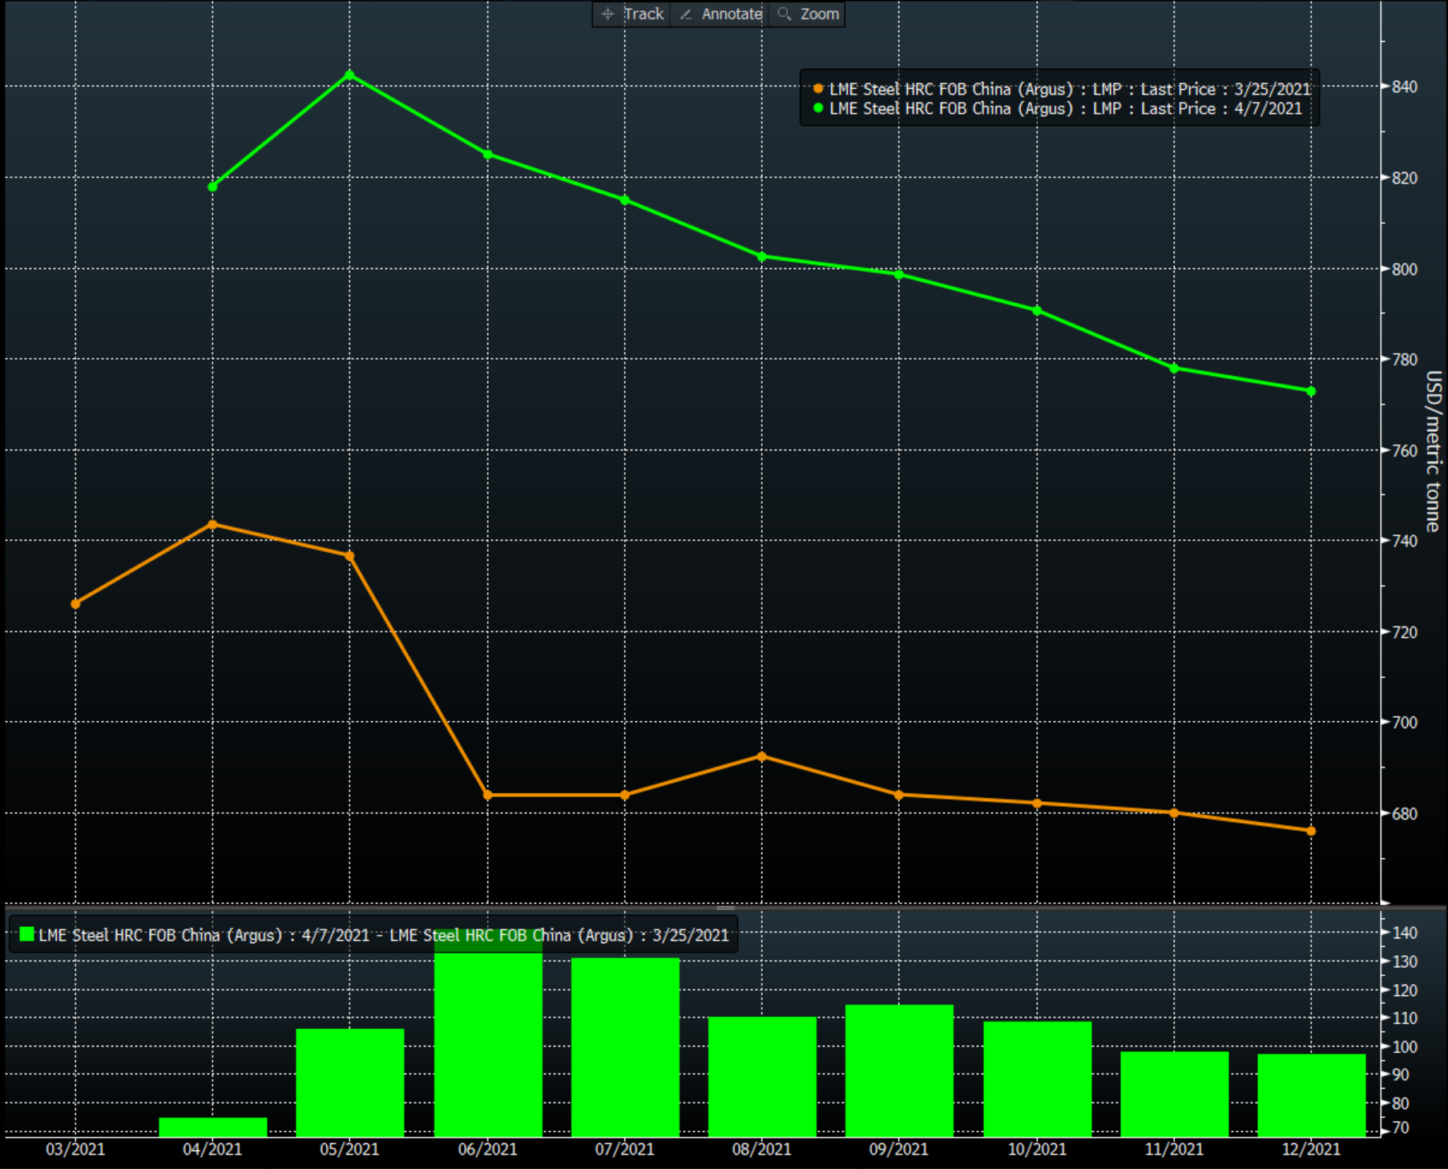Select the 3/25/2021 Last Price legend text
1448x1169 pixels.
pos(1070,89)
